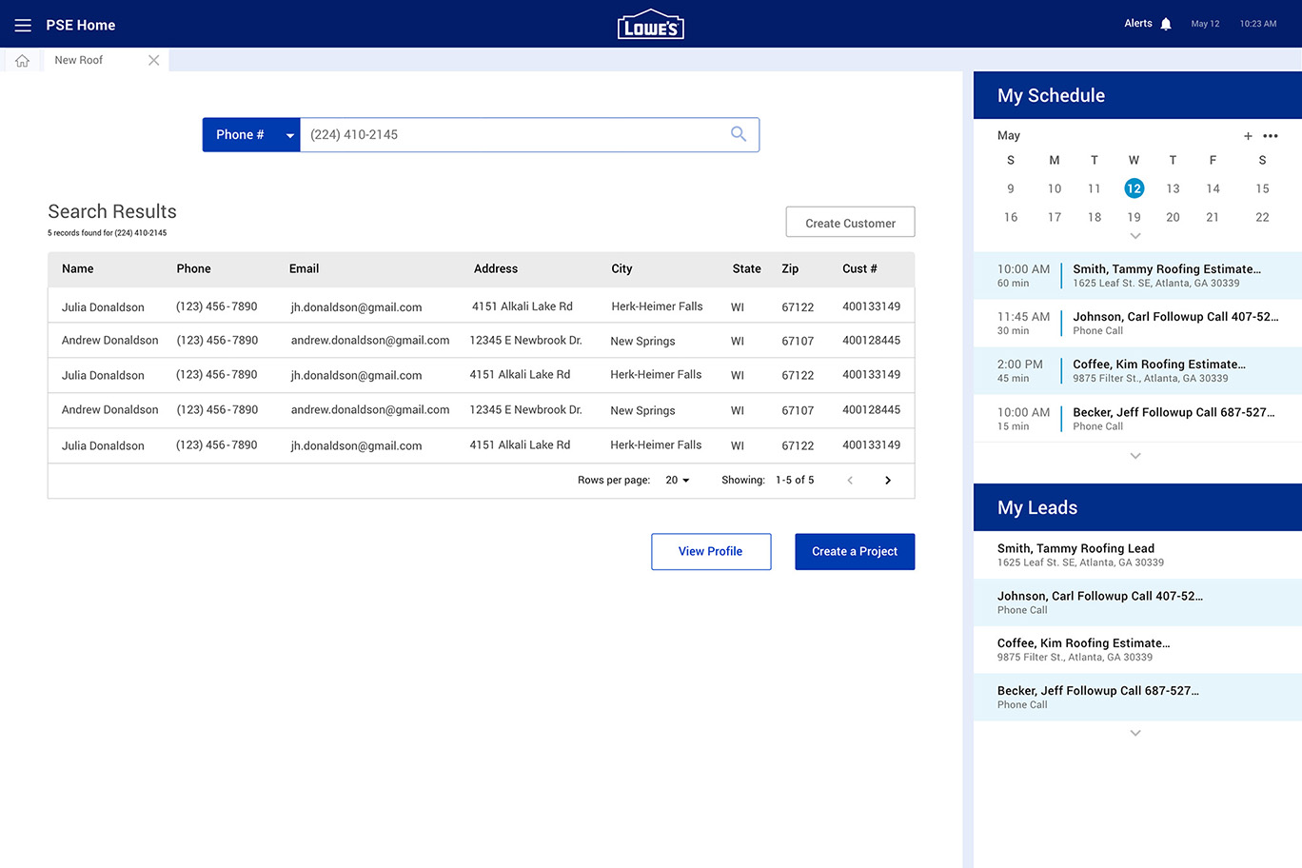Open the Phone # search type dropdown

point(251,135)
